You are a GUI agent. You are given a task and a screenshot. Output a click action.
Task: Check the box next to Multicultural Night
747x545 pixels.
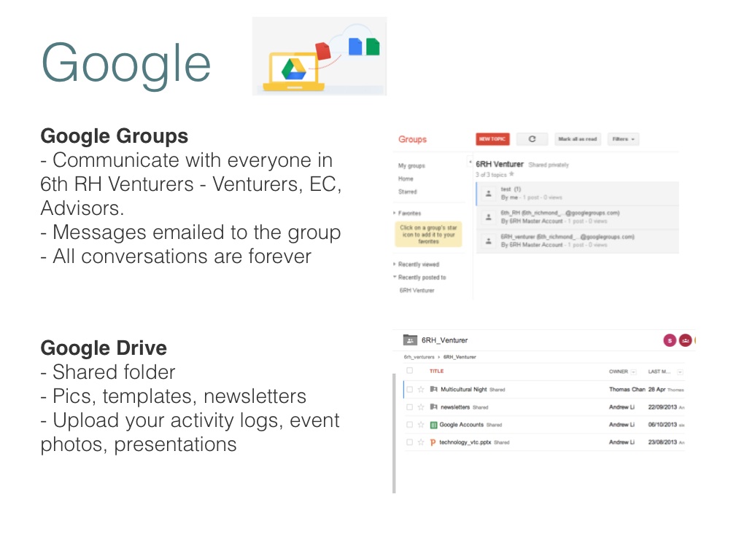click(x=409, y=390)
